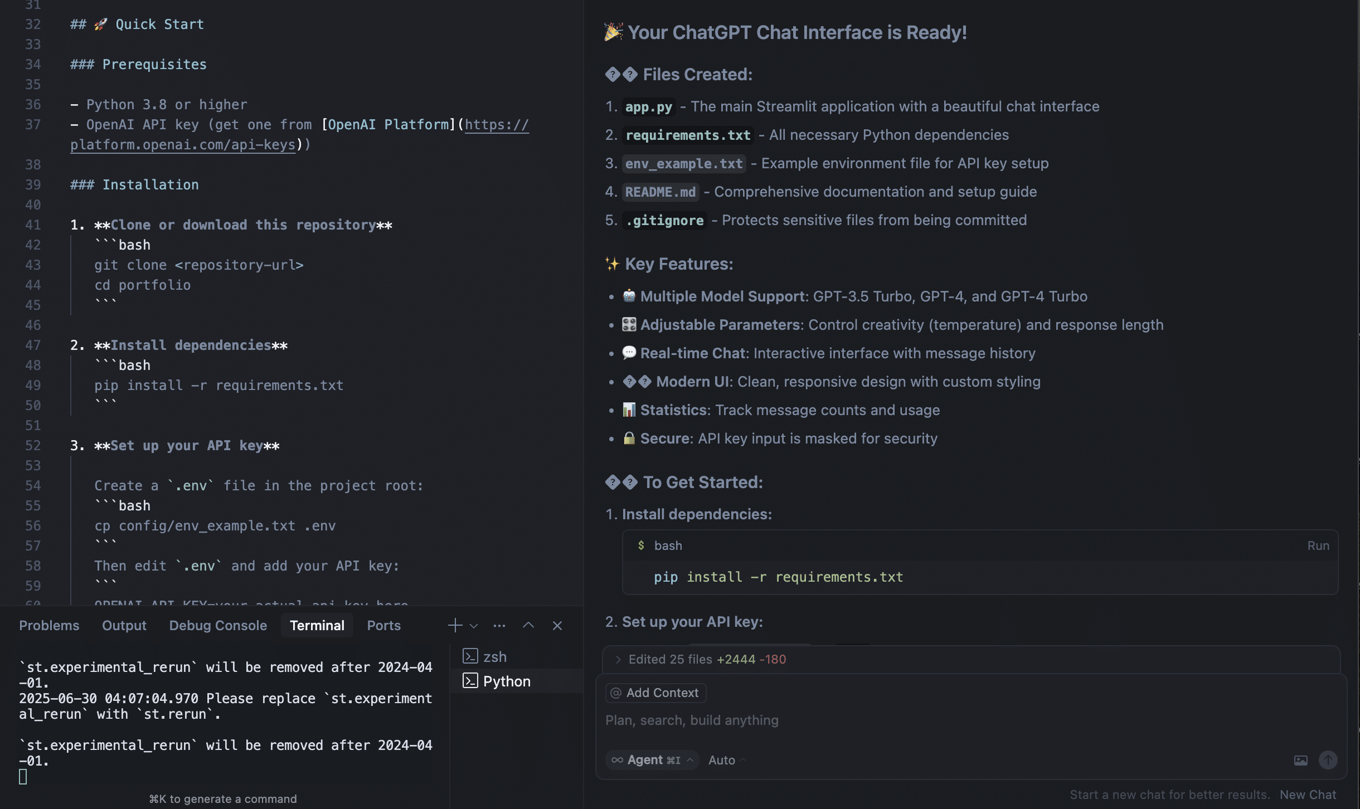Viewport: 1360px width, 809px height.
Task: Open the Debug Console tab
Action: (218, 625)
